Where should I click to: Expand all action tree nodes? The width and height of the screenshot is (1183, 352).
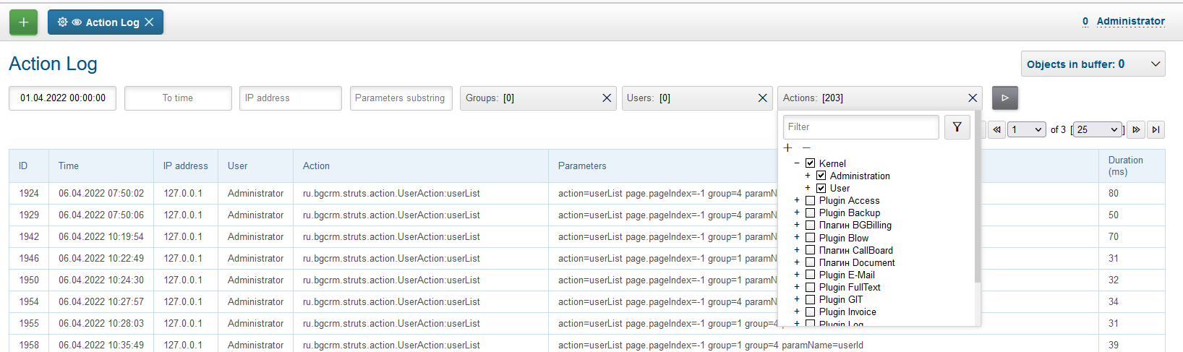tap(788, 148)
